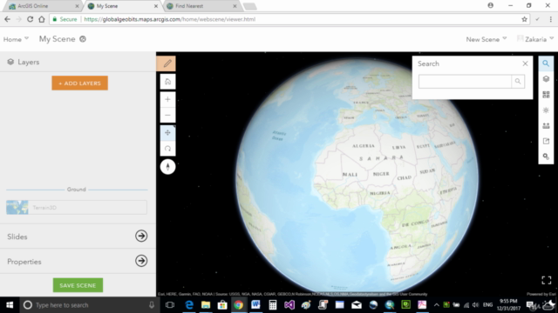Open basemap gallery tool

(546, 95)
